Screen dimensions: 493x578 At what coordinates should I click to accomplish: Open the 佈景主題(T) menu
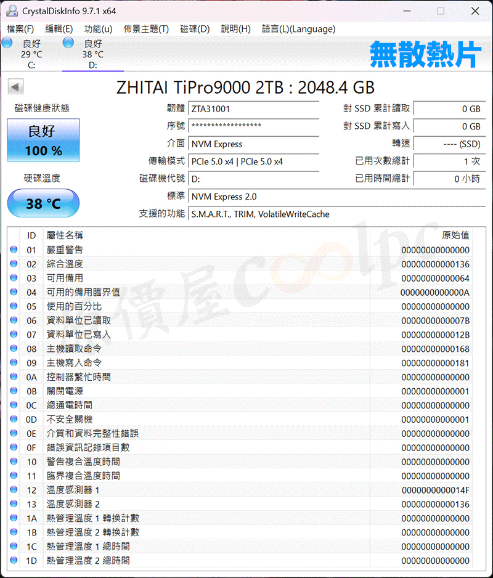146,29
